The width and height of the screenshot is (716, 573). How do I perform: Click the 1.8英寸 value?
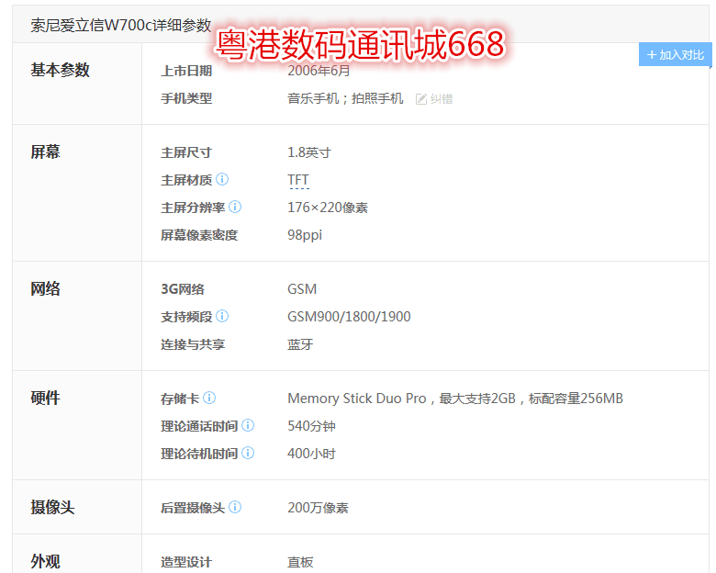point(309,152)
